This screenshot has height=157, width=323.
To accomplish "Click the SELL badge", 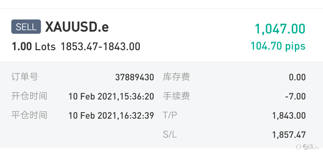I will [x=26, y=27].
